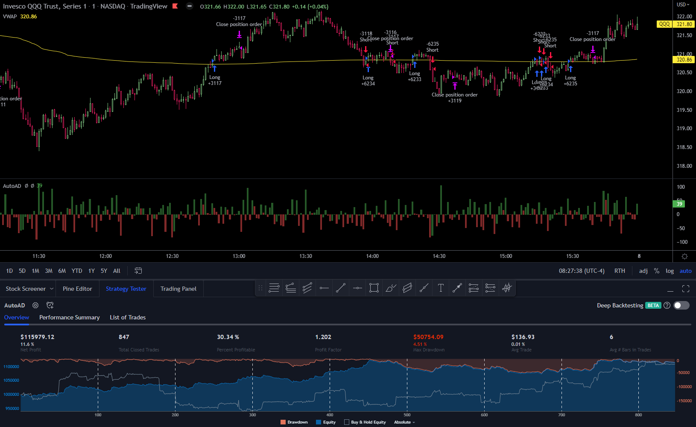Image resolution: width=696 pixels, height=427 pixels.
Task: Click the VWAP price label 320.86 on the axis
Action: (684, 59)
